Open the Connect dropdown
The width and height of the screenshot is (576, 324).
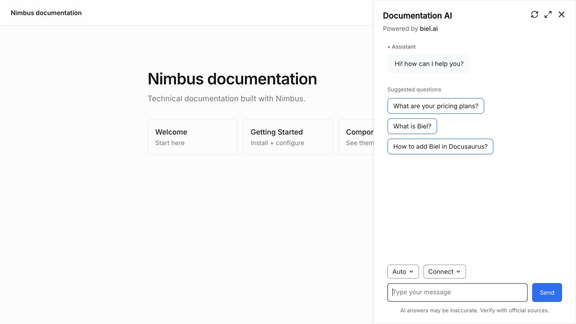[x=445, y=272]
